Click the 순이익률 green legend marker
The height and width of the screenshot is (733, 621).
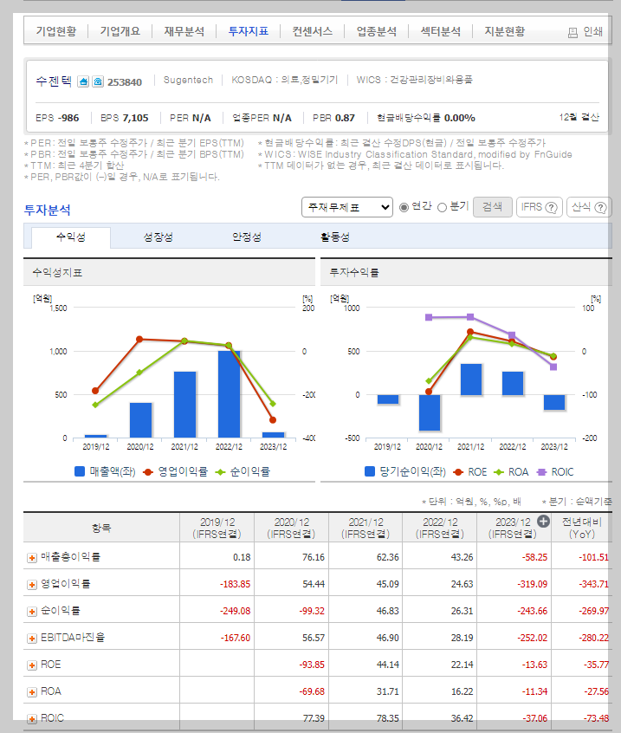click(x=220, y=472)
